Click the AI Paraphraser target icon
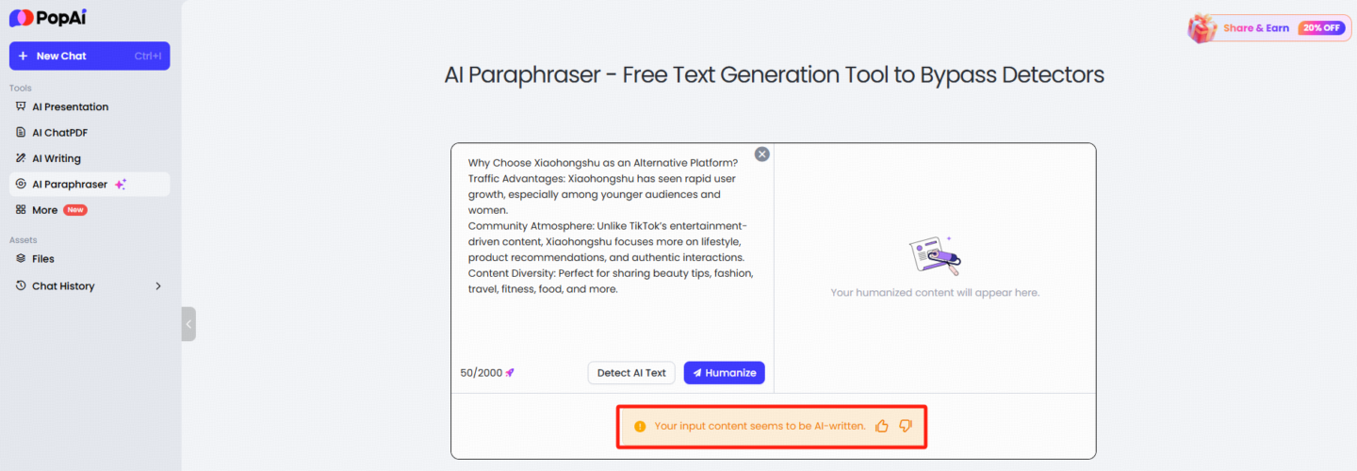Image resolution: width=1357 pixels, height=471 pixels. (x=21, y=184)
